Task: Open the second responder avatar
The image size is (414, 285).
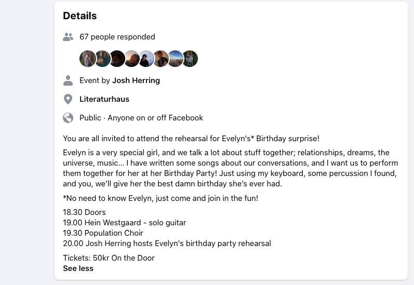Action: pyautogui.click(x=102, y=59)
